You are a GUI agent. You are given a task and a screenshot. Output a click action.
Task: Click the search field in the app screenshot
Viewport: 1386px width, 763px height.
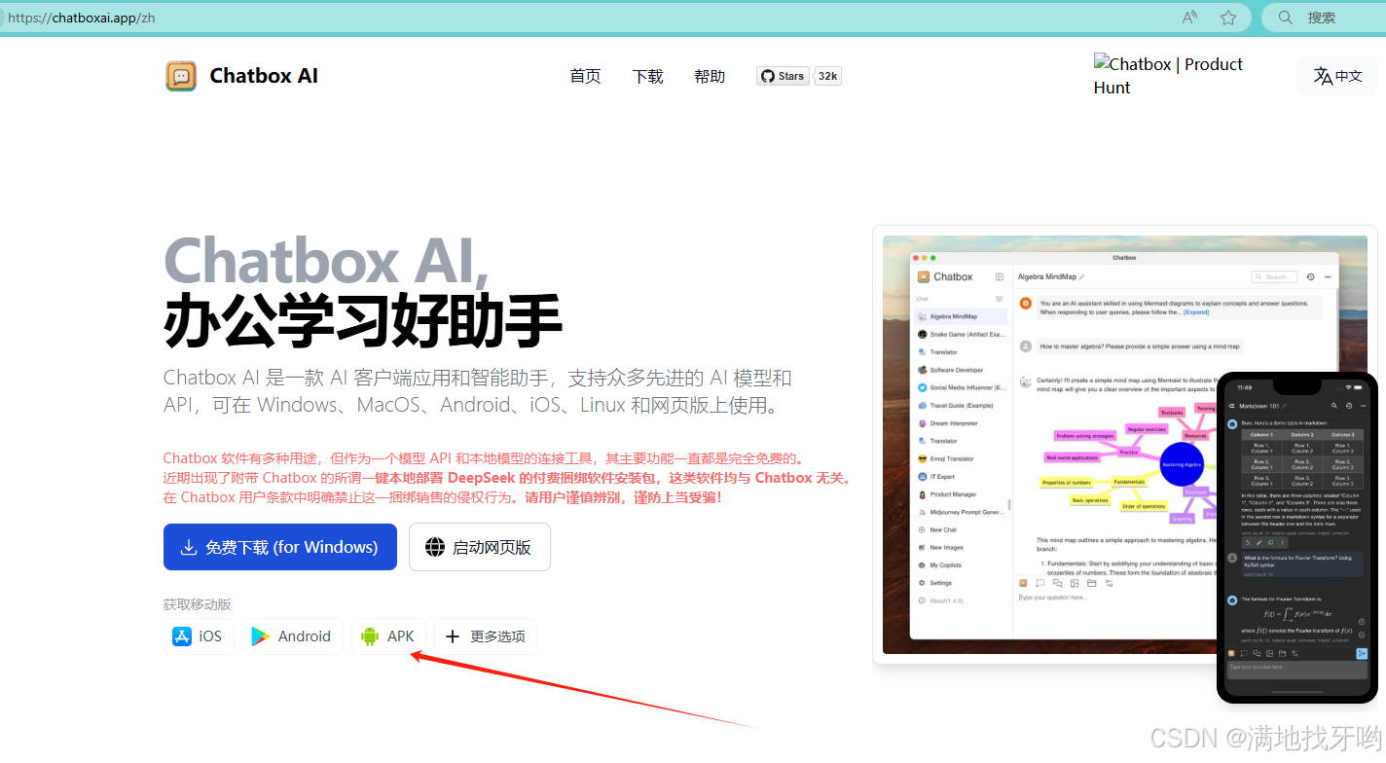(x=1275, y=277)
